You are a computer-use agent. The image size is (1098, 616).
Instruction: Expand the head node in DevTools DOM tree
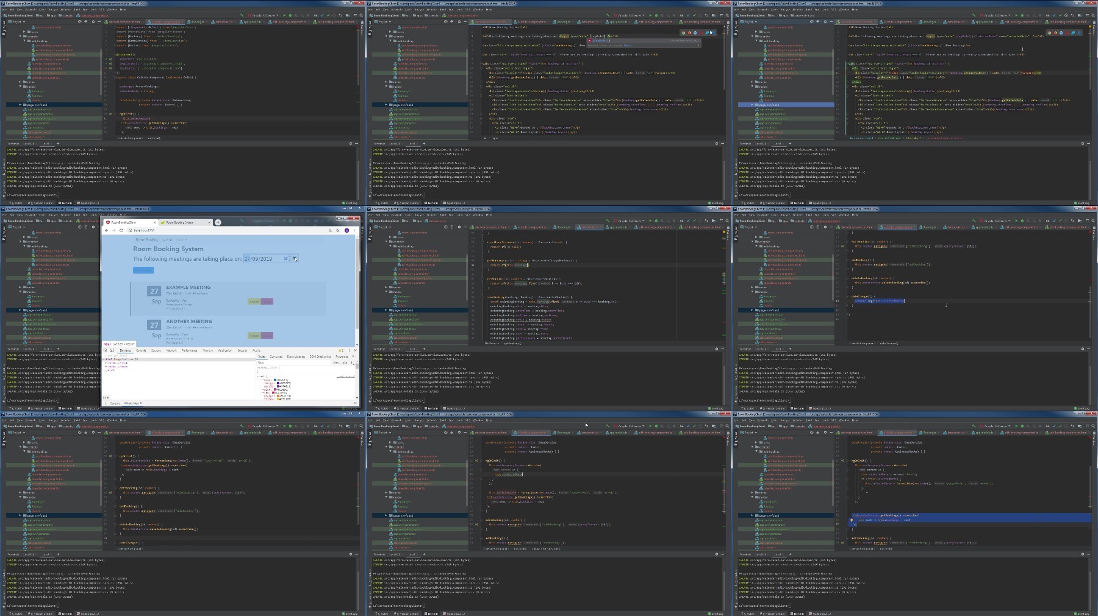[x=106, y=363]
